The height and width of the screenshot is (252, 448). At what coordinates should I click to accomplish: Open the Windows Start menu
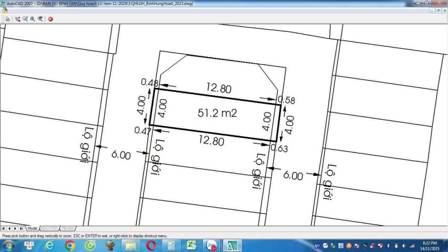9,245
